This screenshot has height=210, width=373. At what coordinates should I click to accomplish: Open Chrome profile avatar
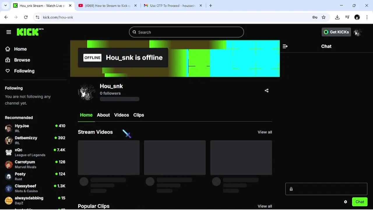coord(357,17)
